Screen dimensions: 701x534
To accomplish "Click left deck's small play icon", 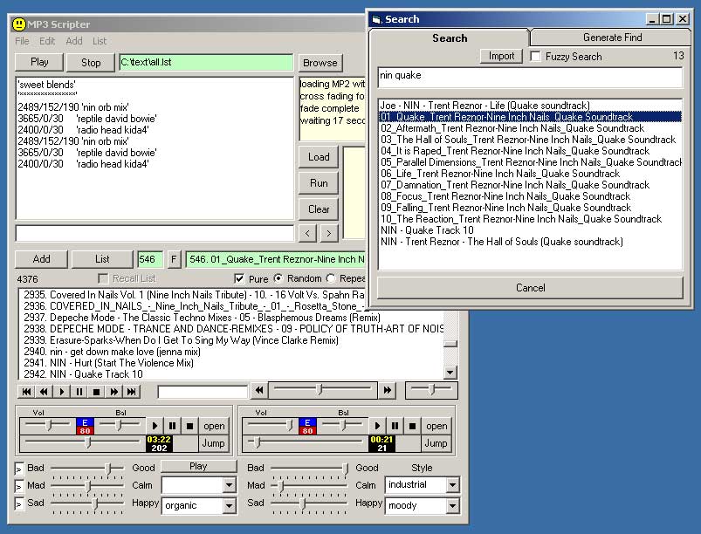I will click(x=155, y=426).
